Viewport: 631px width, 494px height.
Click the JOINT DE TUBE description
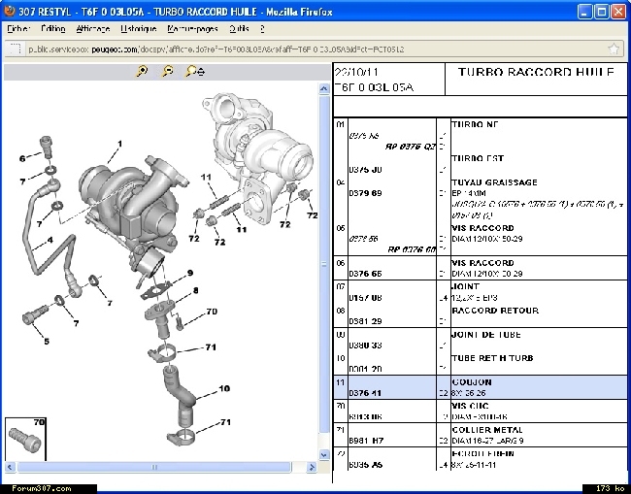pyautogui.click(x=486, y=335)
